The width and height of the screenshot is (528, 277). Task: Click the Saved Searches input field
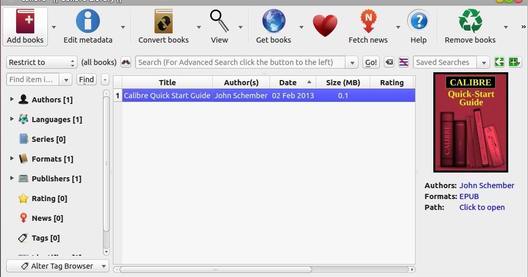pyautogui.click(x=445, y=62)
